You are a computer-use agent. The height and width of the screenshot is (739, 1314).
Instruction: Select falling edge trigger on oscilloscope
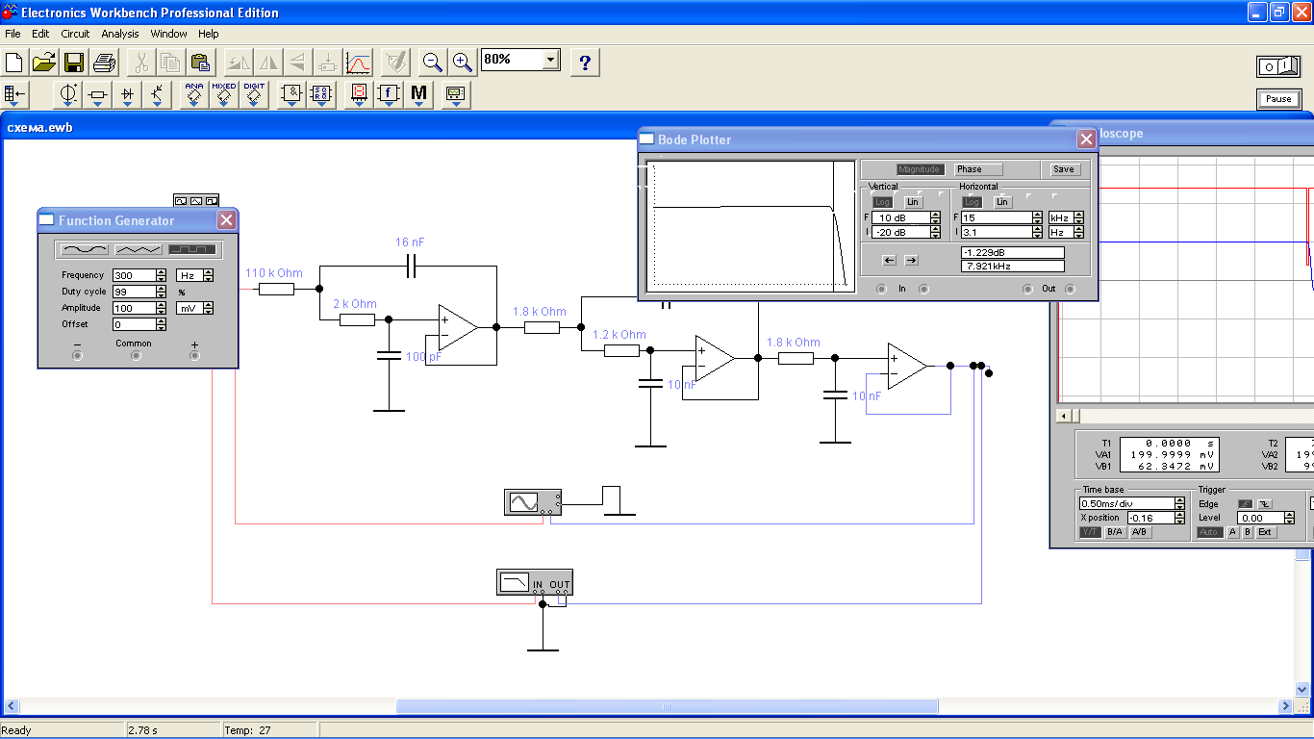[1264, 504]
